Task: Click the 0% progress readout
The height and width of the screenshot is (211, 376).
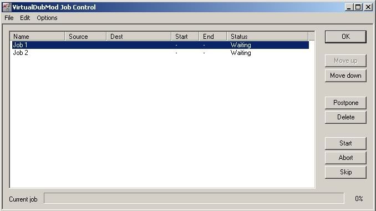Action: click(359, 199)
